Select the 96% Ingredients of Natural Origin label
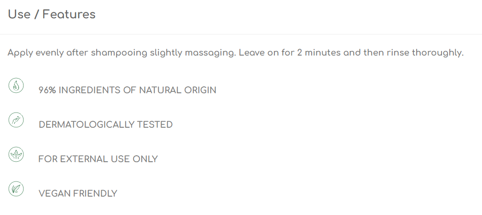482x215 pixels. coord(127,90)
